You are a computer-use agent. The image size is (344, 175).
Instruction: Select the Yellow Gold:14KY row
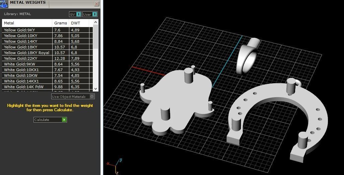pos(47,41)
